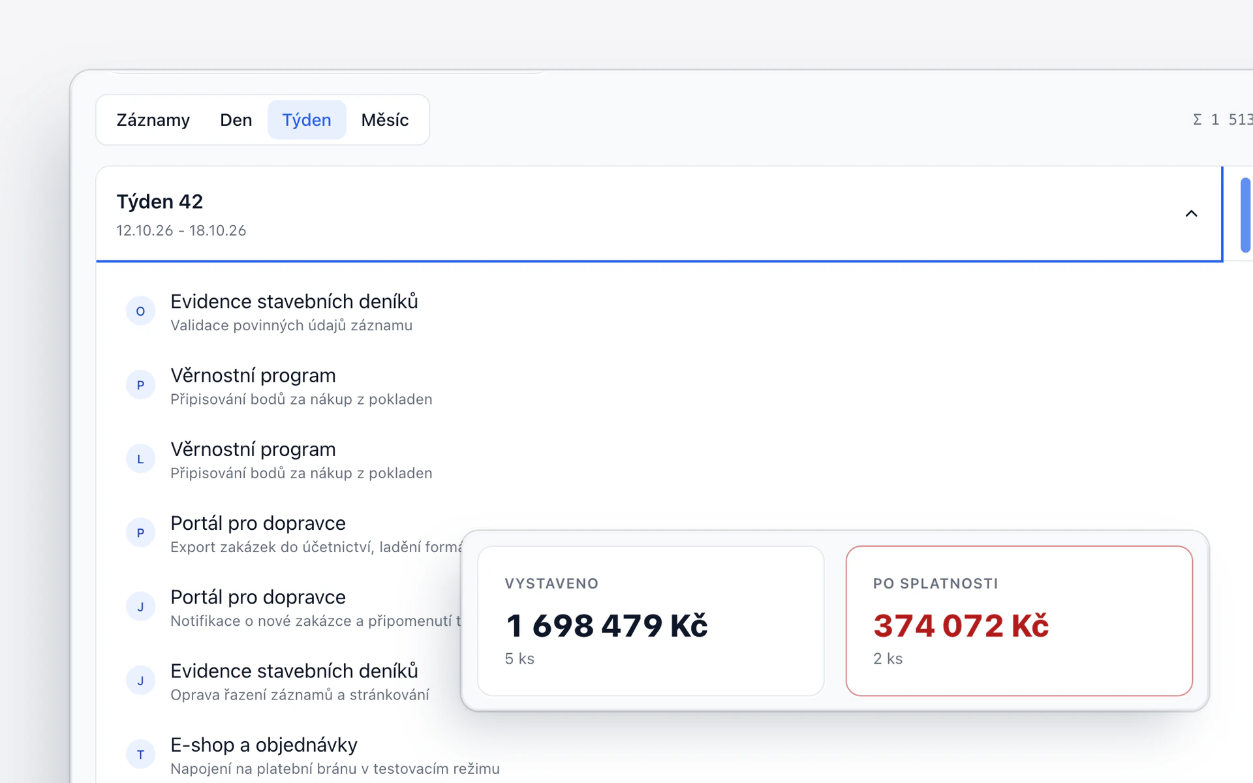The height and width of the screenshot is (783, 1253).
Task: Click the P avatar beside Portál pro dopravce
Action: 140,533
